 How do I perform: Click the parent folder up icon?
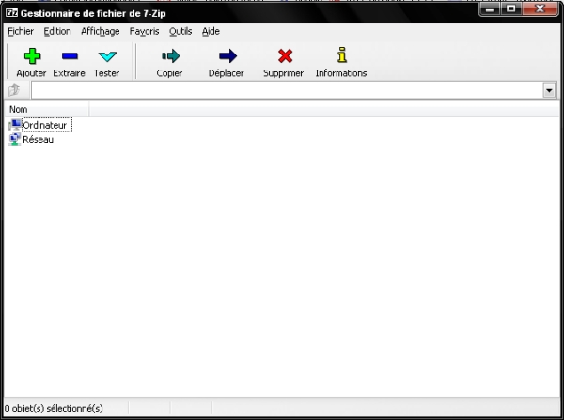14,90
